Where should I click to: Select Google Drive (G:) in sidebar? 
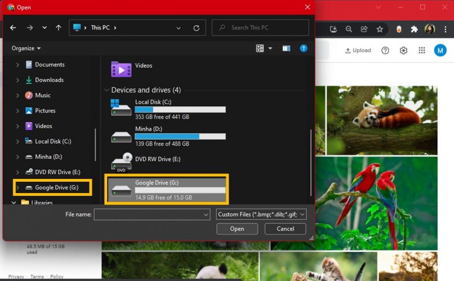[x=57, y=188]
